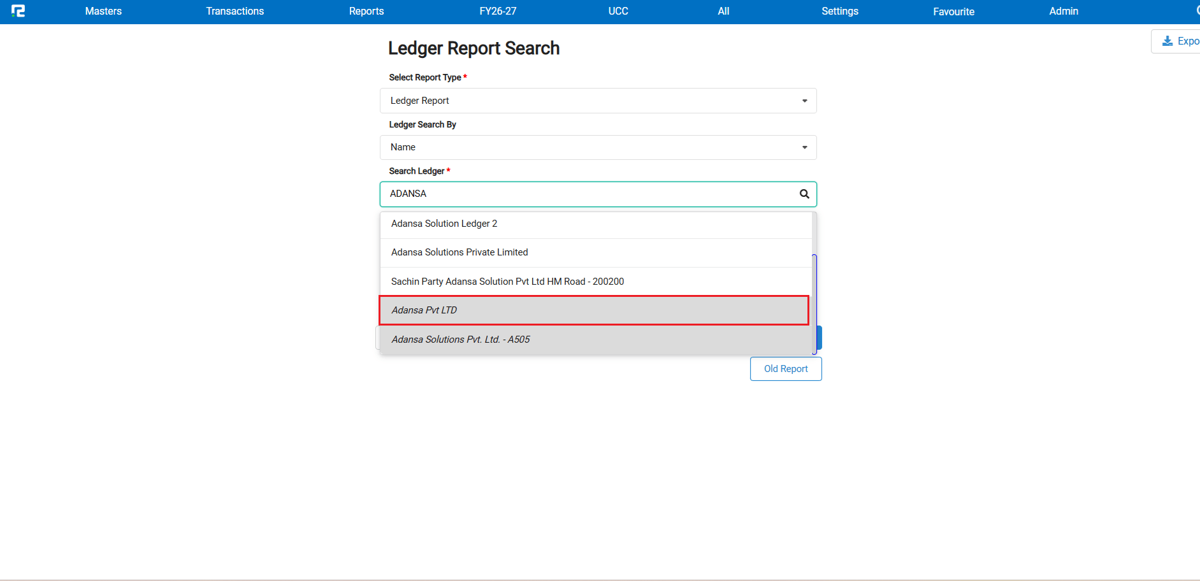The height and width of the screenshot is (581, 1200).
Task: Click the magnifier icon in Search Ledger field
Action: point(804,194)
